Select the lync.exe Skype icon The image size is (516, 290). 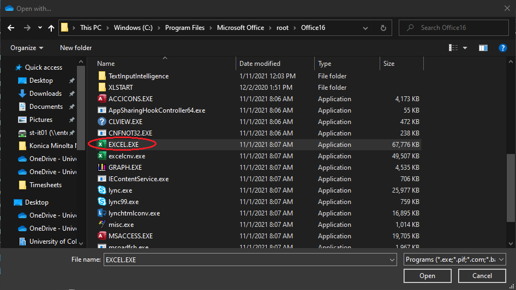[102, 190]
